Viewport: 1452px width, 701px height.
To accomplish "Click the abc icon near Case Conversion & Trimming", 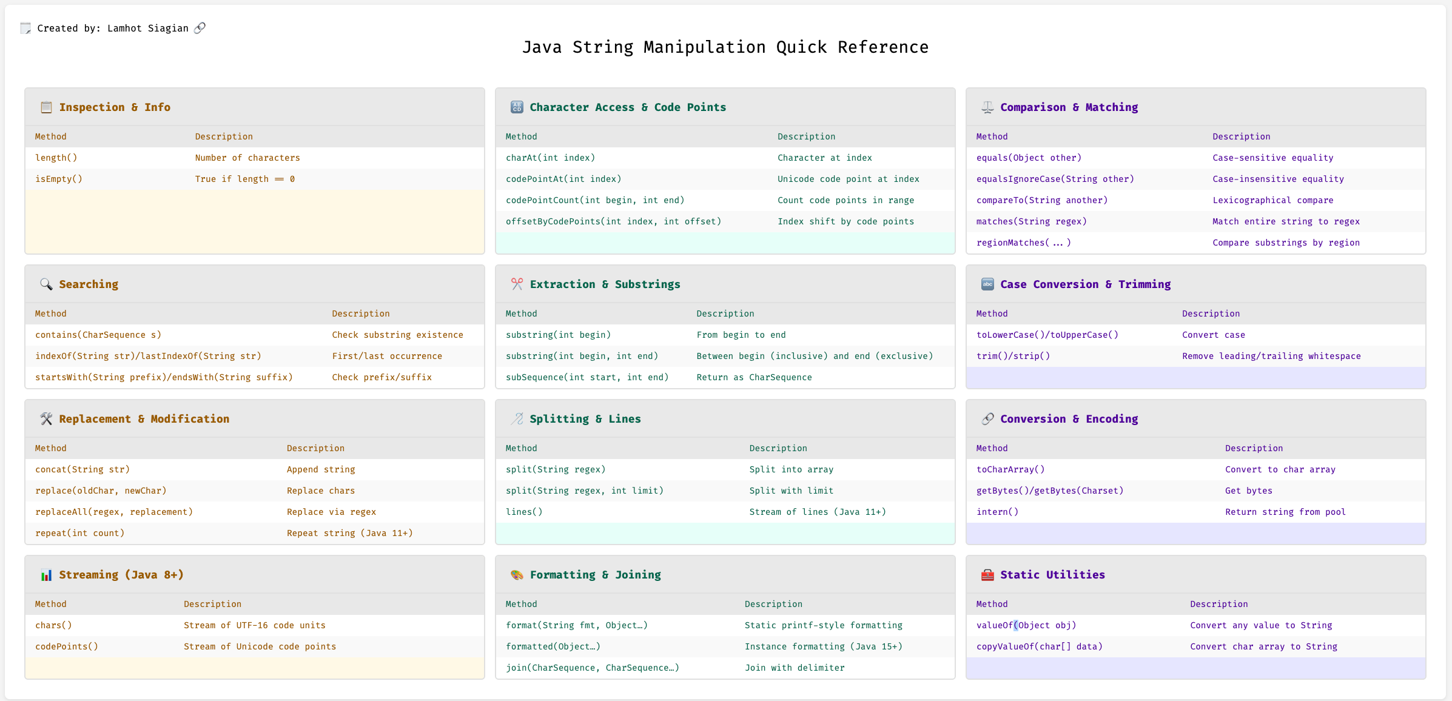I will [987, 284].
